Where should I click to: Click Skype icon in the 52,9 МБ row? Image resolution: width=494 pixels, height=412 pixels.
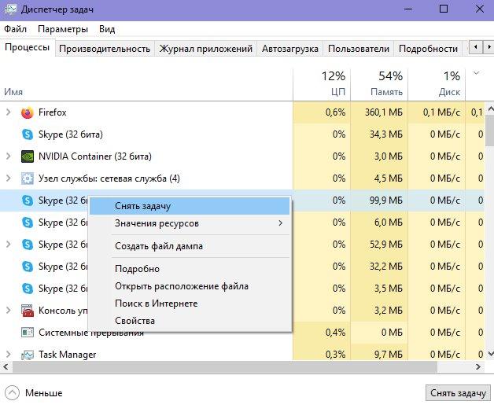(28, 245)
